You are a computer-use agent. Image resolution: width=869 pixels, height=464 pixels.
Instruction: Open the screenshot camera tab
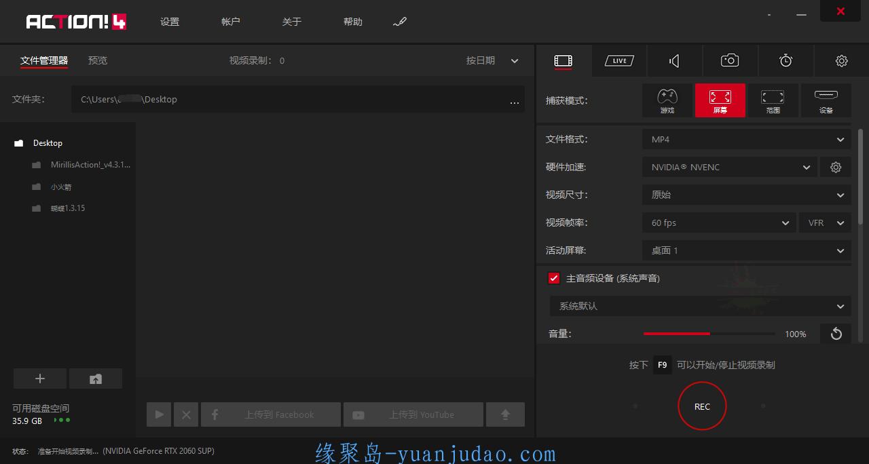pos(730,61)
